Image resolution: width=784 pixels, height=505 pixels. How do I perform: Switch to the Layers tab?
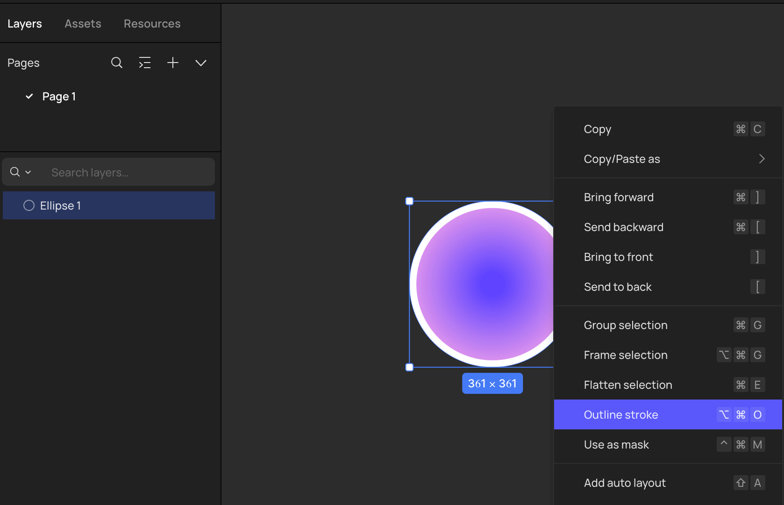pos(25,23)
